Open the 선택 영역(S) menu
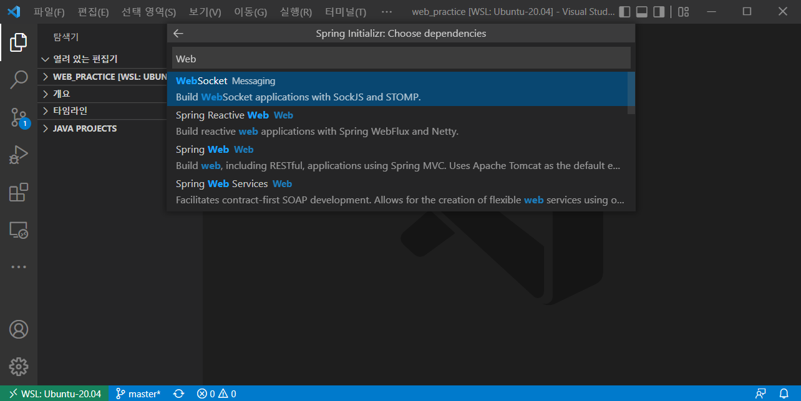The height and width of the screenshot is (401, 801). (x=148, y=12)
